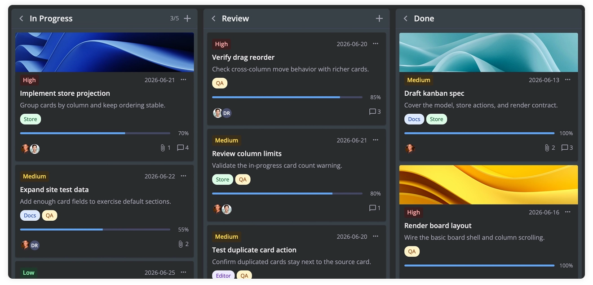Click the yellow cover image on Render board layout
593x285 pixels.
[489, 184]
